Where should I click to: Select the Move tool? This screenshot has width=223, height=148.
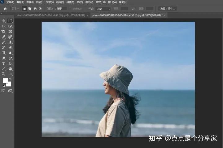tap(3, 21)
